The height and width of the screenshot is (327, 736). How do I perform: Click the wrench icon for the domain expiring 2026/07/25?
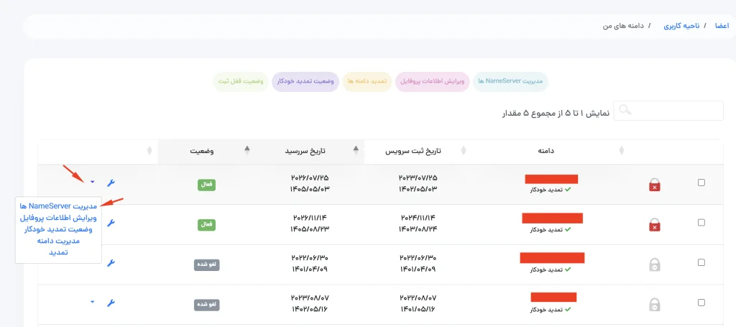point(111,183)
